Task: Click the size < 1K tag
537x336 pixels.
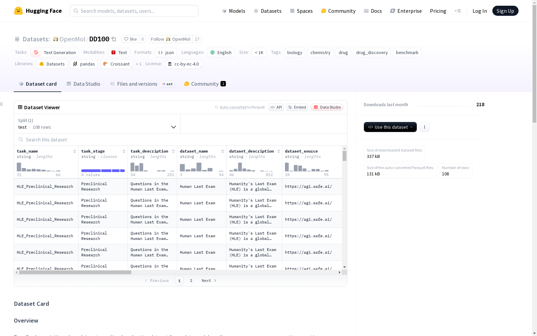Action: click(x=259, y=52)
